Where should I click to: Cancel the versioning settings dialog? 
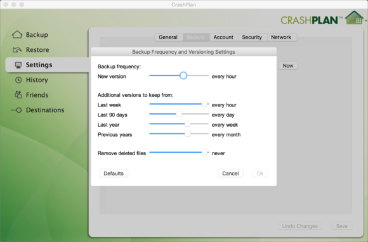(230, 174)
